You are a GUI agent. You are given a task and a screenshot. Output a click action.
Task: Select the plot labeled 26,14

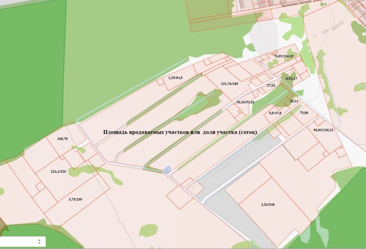click(294, 101)
